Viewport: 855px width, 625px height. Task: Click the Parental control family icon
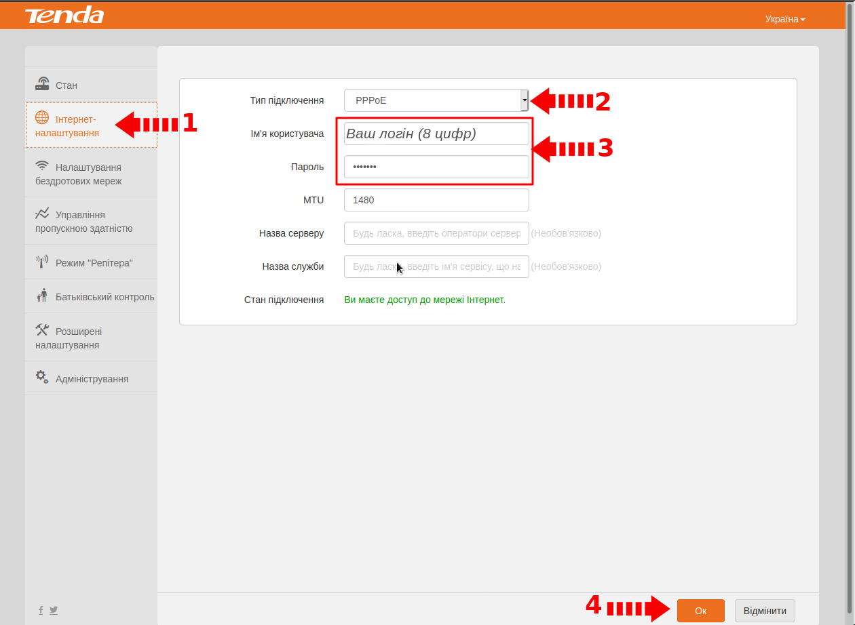pos(42,296)
